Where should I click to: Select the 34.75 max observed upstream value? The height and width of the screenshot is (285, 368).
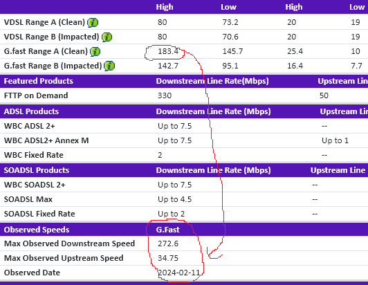(168, 258)
